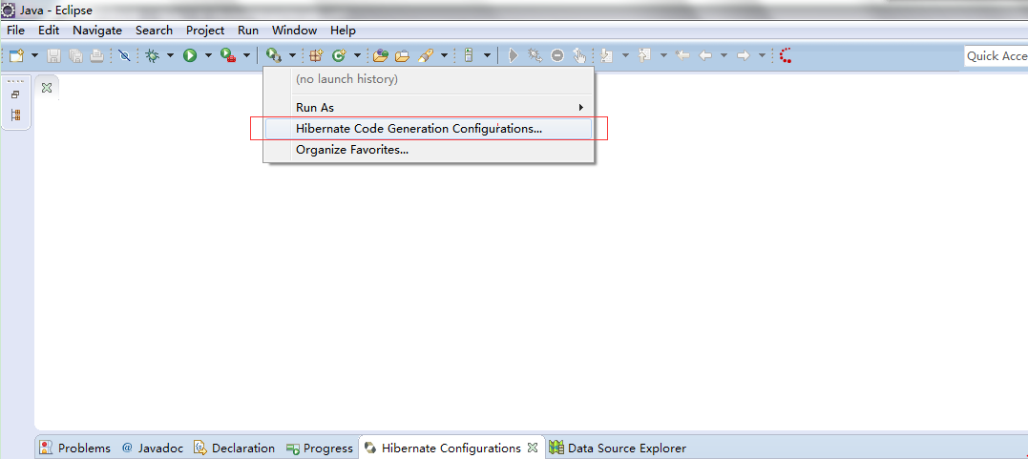Viewport: 1028px width, 459px height.
Task: Switch to the Declaration tab
Action: [234, 449]
